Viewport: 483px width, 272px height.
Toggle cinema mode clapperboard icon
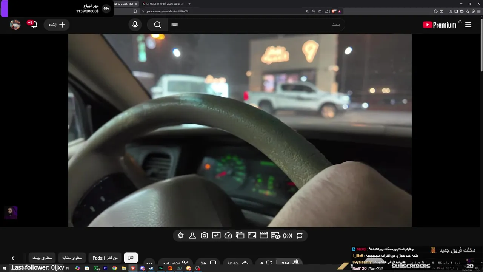pyautogui.click(x=264, y=236)
